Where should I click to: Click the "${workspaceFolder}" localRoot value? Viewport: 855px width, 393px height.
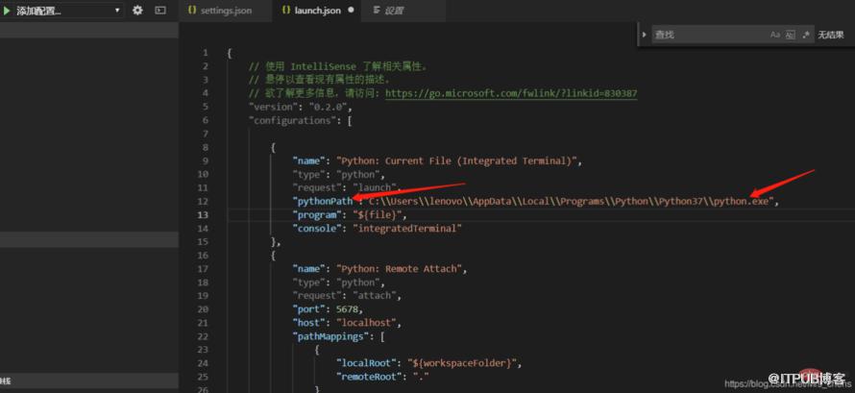[464, 363]
